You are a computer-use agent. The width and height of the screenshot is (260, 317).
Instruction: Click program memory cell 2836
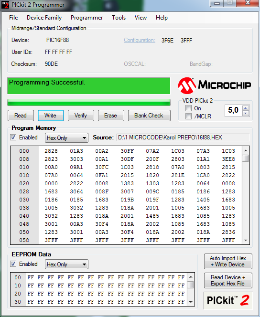click(x=228, y=232)
